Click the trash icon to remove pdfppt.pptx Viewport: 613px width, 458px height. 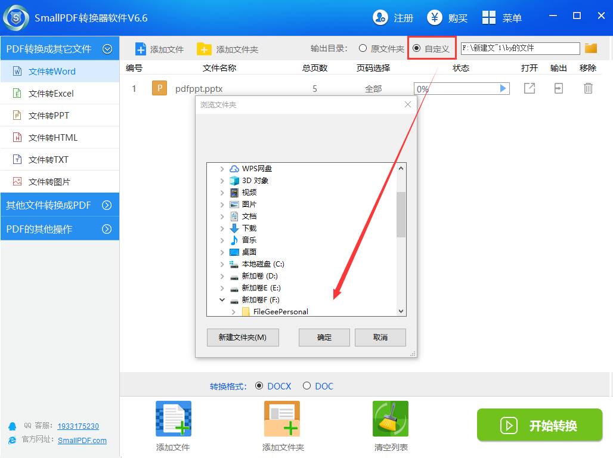[588, 88]
